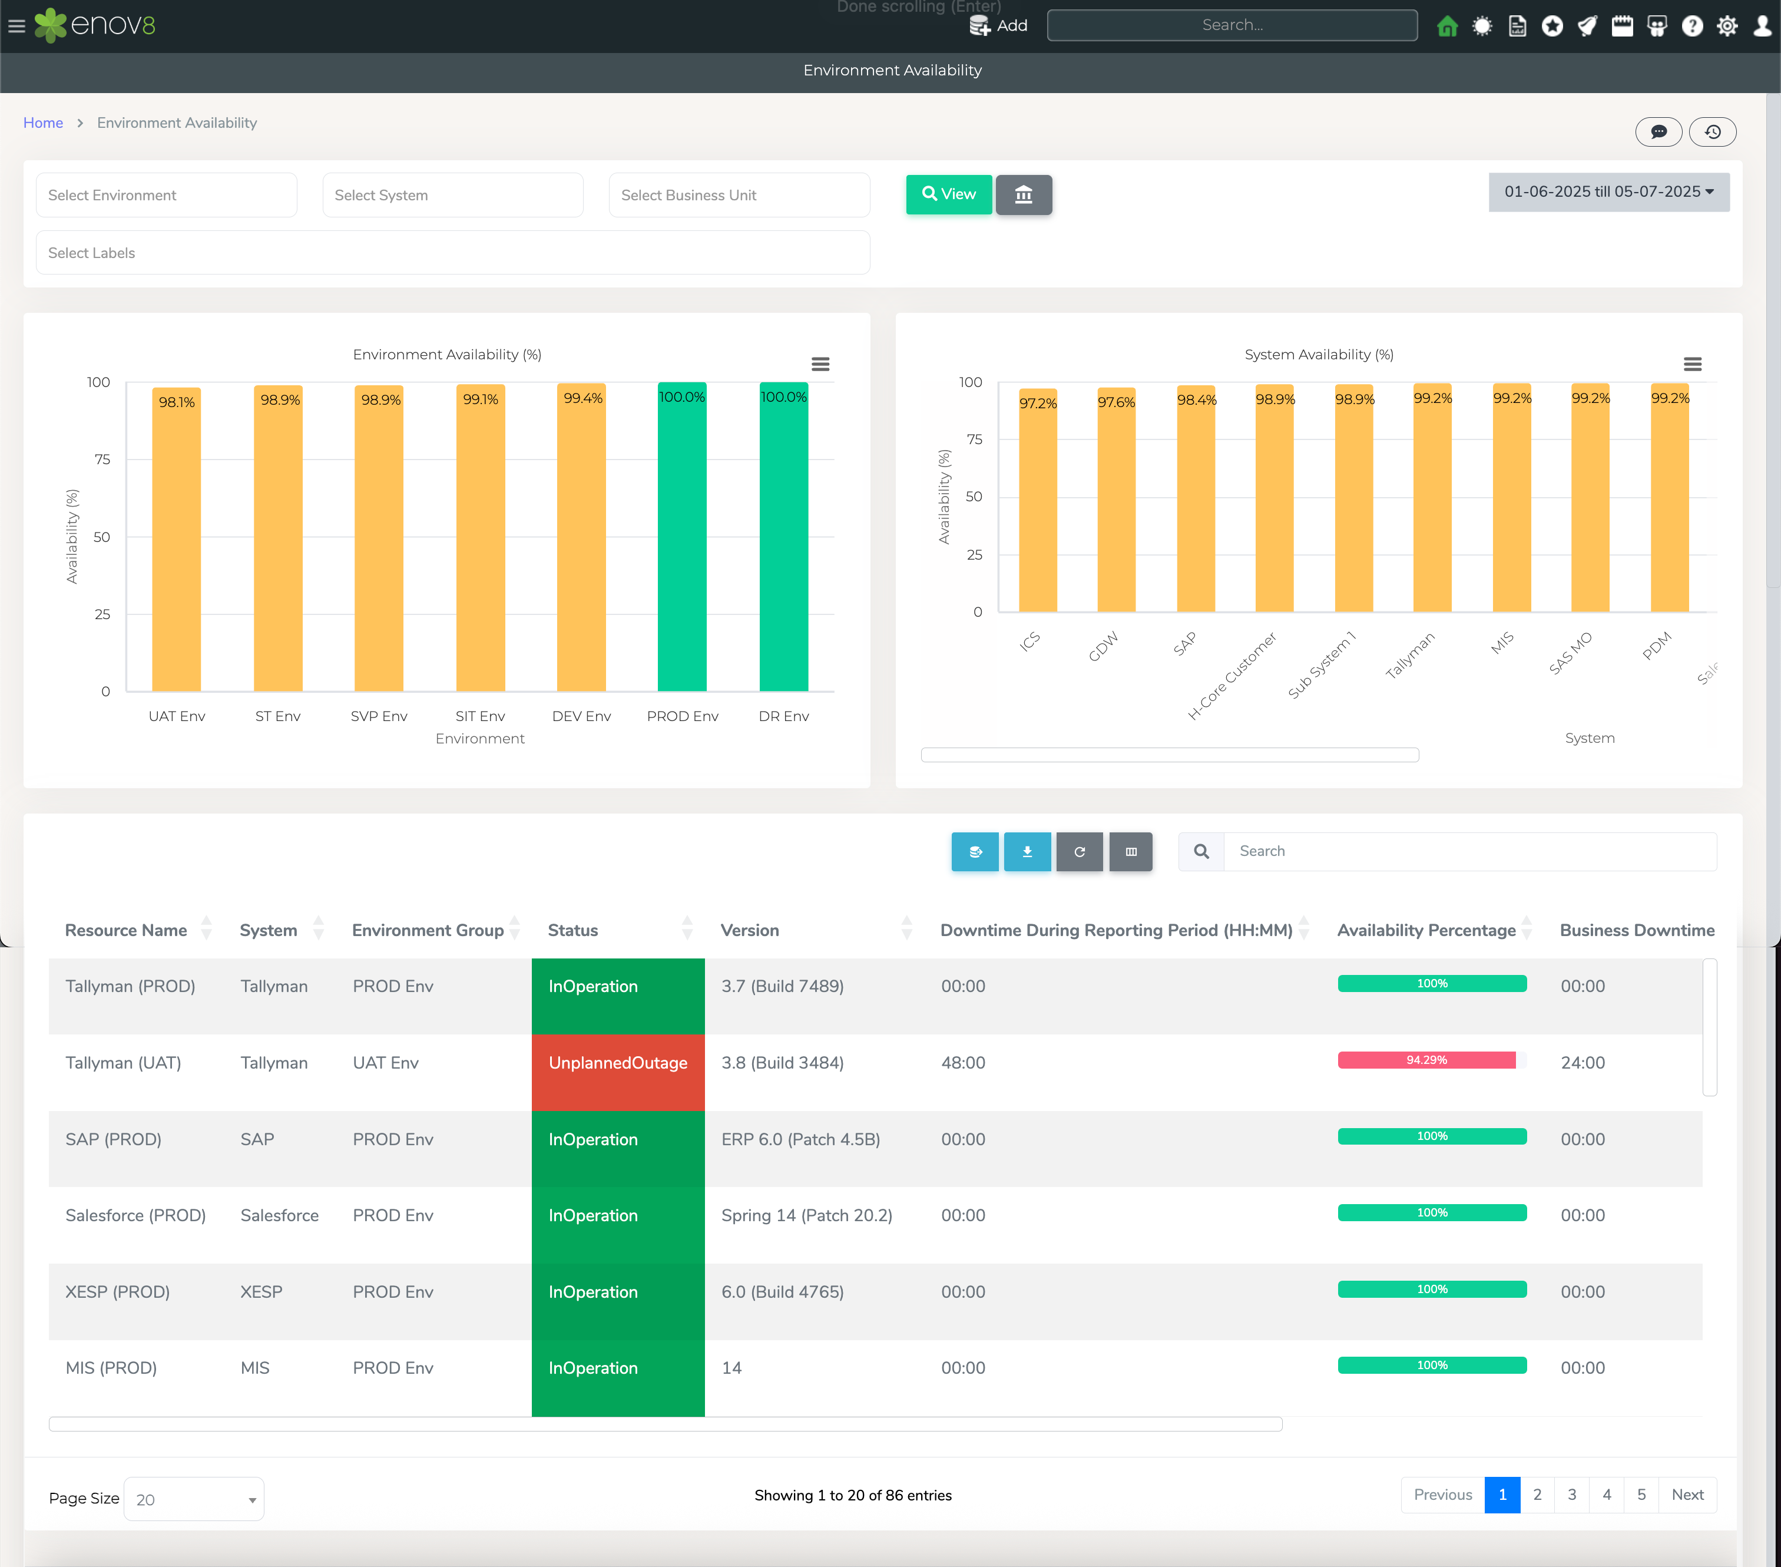The height and width of the screenshot is (1567, 1781).
Task: Open the Select Business Unit dropdown
Action: pos(739,195)
